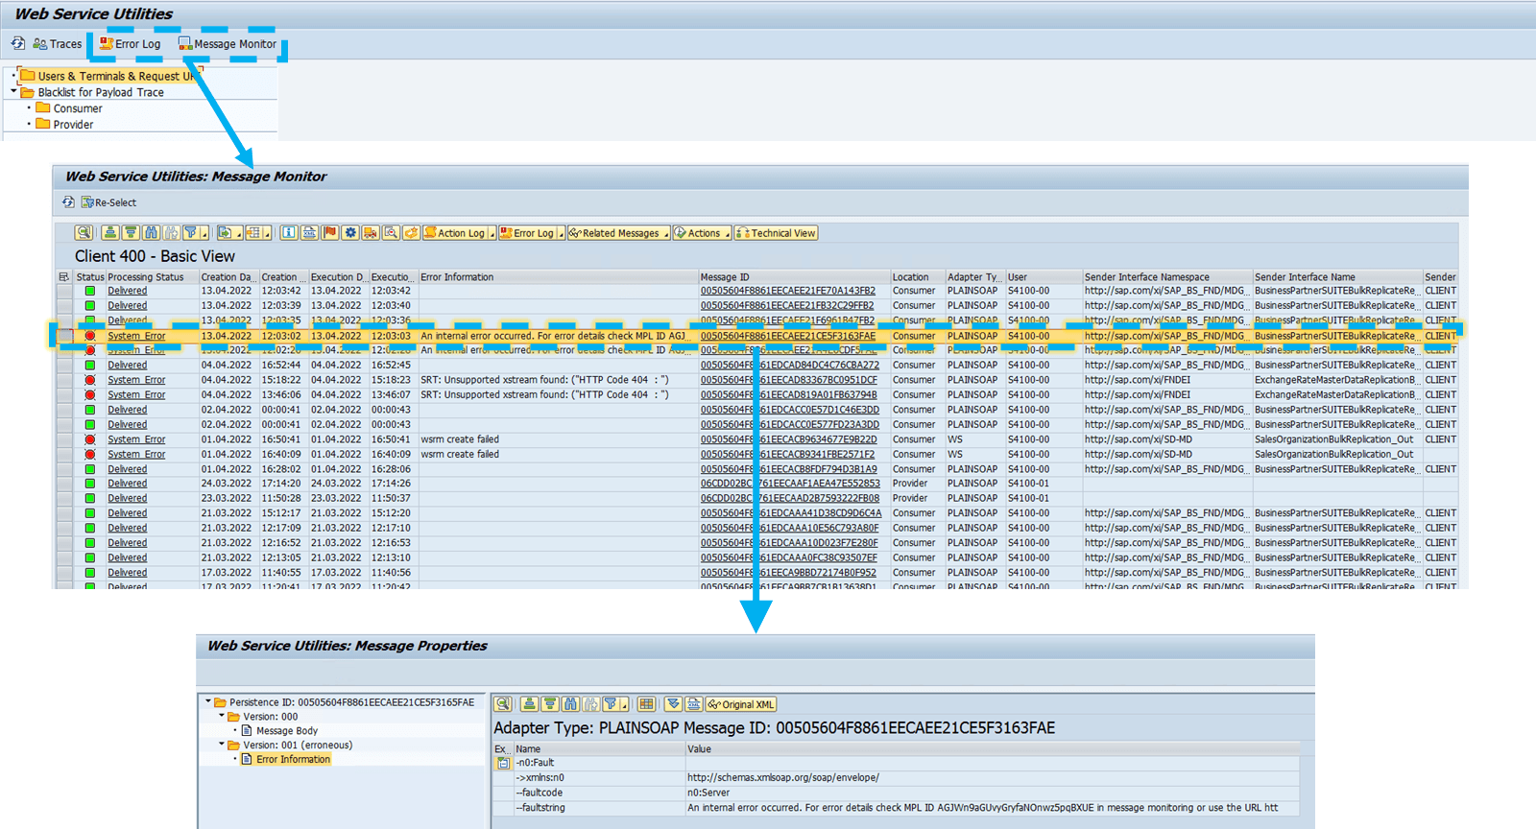Click the Find binoculars icon in Message Properties
This screenshot has height=829, width=1536.
[570, 704]
